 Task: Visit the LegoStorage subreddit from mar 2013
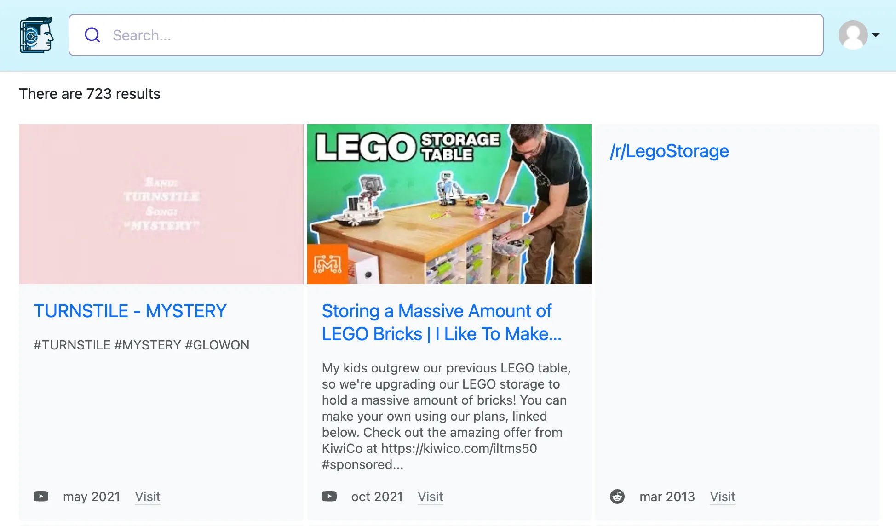723,497
